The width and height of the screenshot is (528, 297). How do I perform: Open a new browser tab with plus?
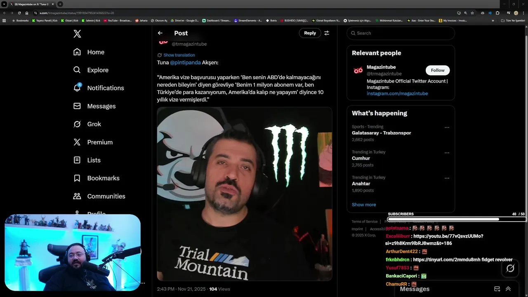pyautogui.click(x=60, y=4)
